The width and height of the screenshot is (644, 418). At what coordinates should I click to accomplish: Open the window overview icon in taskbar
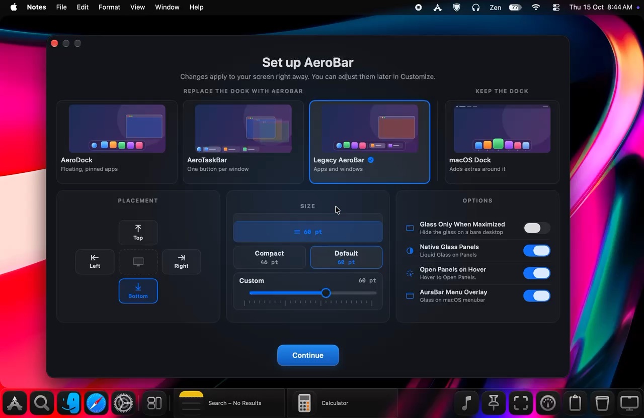click(x=154, y=403)
